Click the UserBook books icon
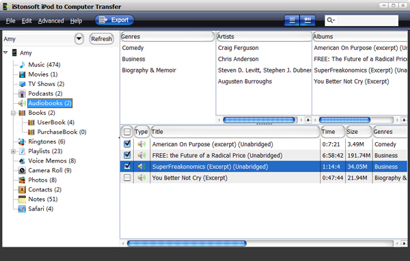The image size is (410, 261). click(31, 122)
